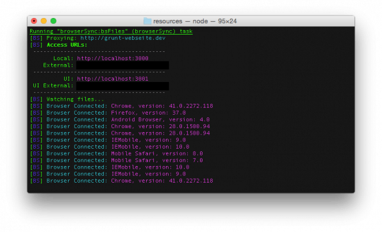Open the UI URL http://localhost:3001
Image resolution: width=382 pixels, height=232 pixels.
[113, 79]
